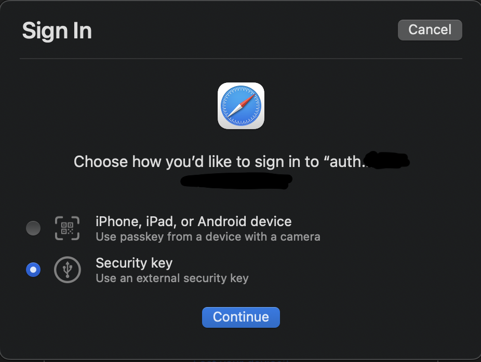Click the external key symbol beside Security key
This screenshot has width=481, height=362.
click(x=68, y=269)
